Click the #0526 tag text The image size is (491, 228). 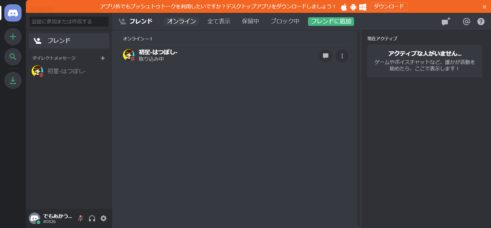pyautogui.click(x=50, y=222)
